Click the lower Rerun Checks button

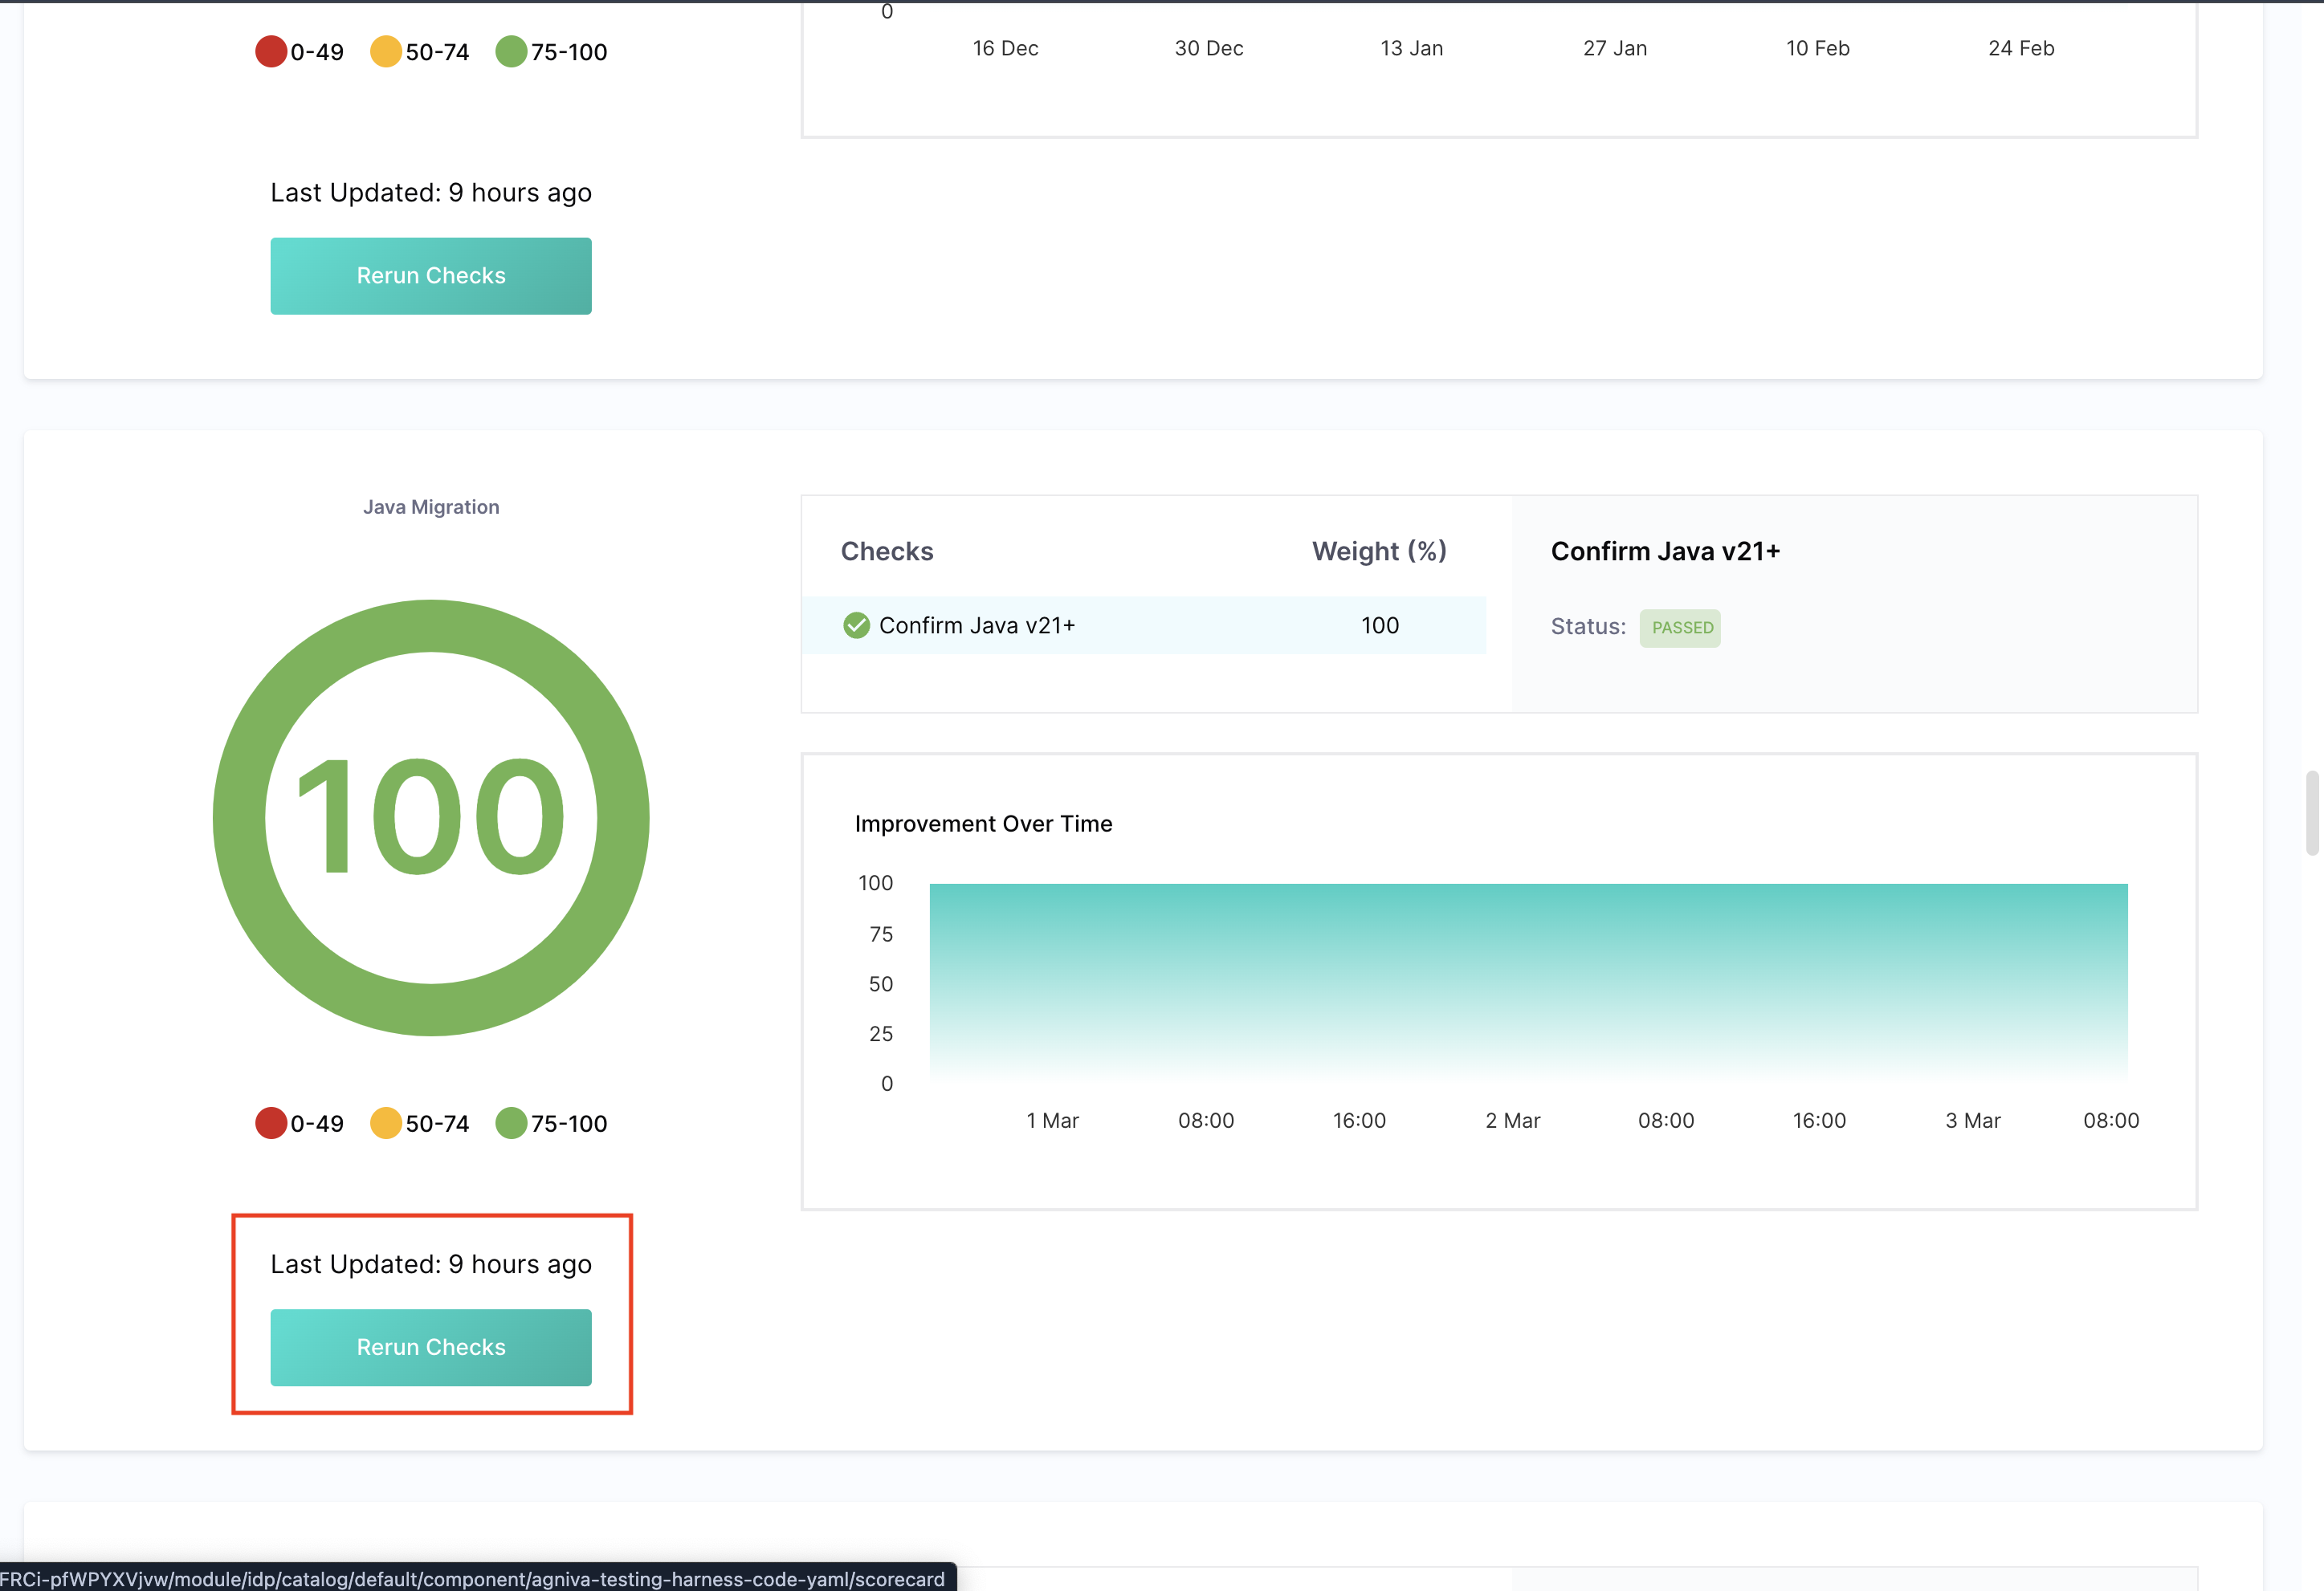pos(430,1347)
